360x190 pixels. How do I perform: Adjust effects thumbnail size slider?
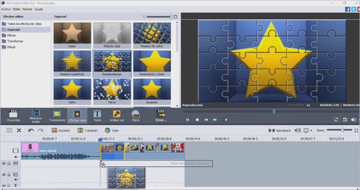[171, 17]
